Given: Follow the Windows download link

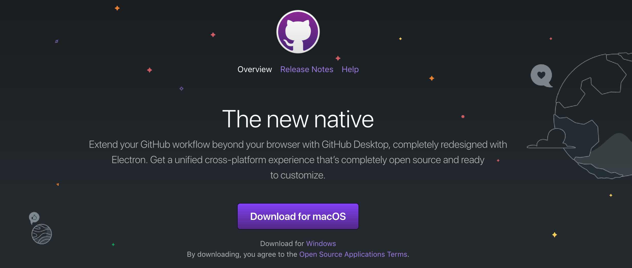Looking at the screenshot, I should (321, 243).
